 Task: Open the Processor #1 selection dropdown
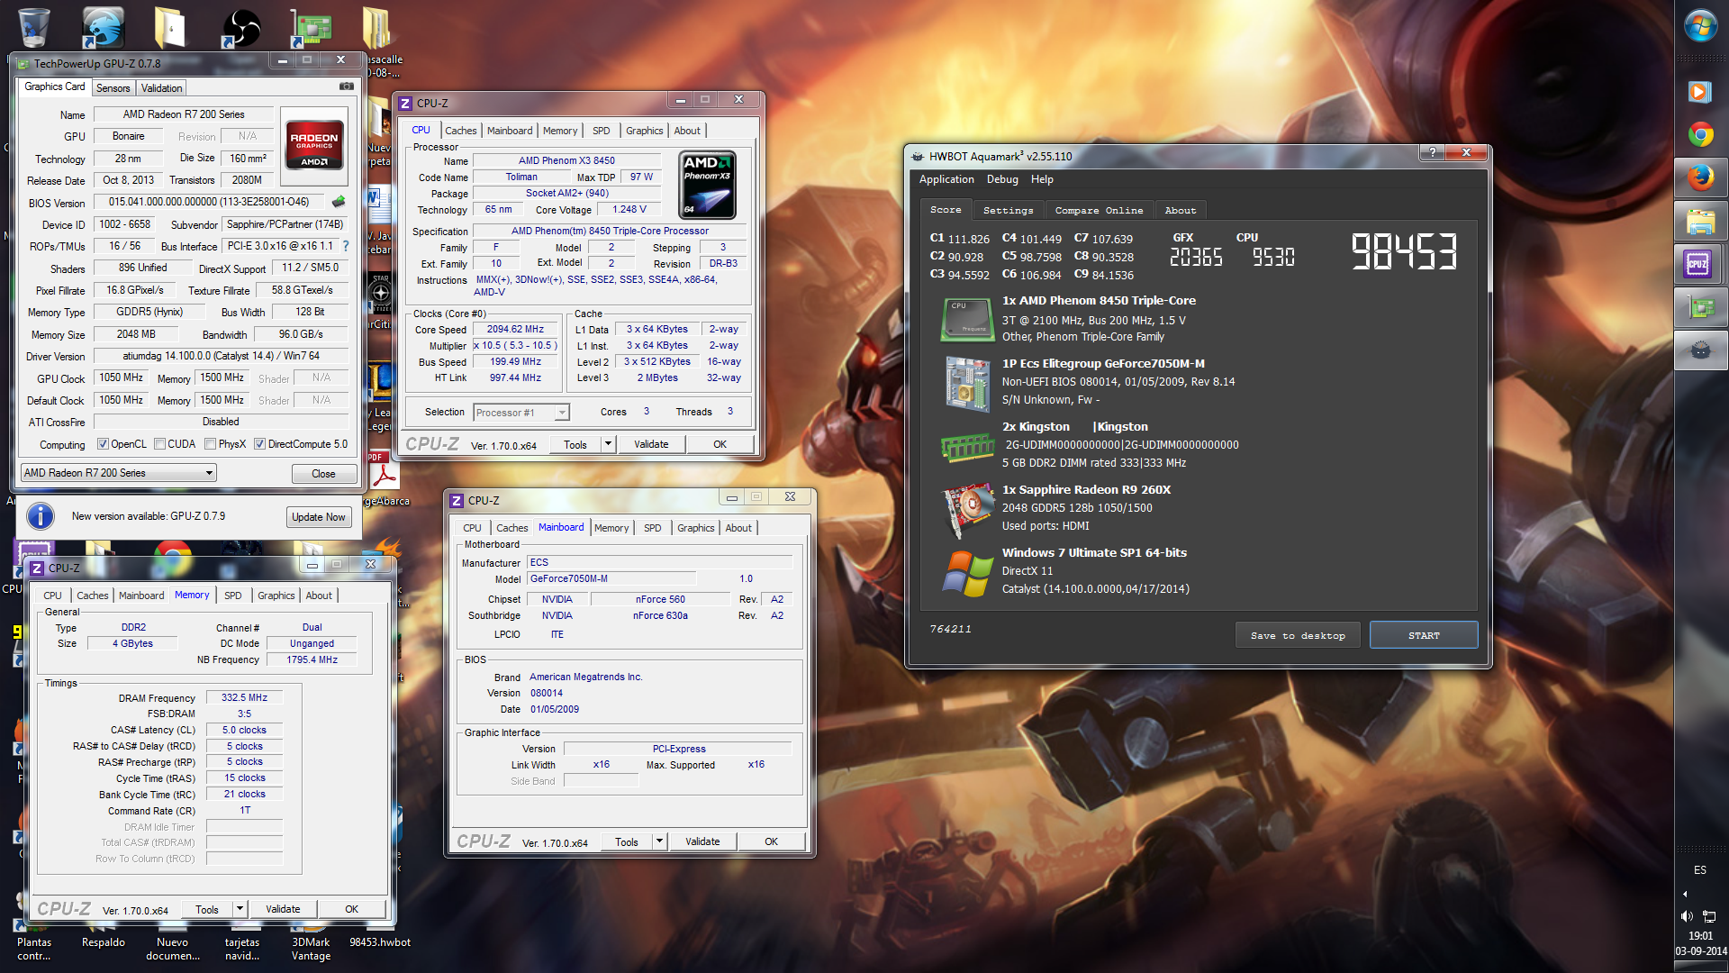(x=521, y=413)
